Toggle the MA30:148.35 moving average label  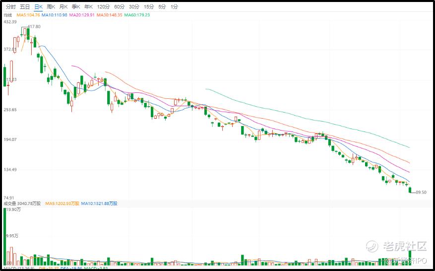coord(109,15)
